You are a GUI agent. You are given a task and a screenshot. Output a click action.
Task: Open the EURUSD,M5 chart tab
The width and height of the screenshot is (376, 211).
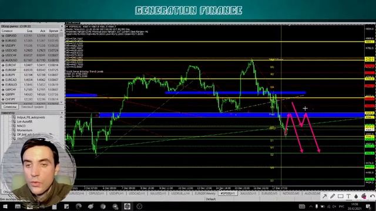270,193
